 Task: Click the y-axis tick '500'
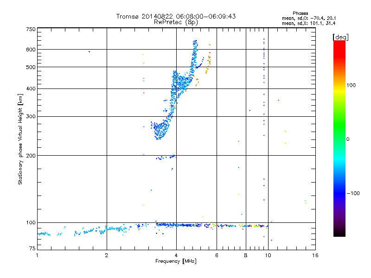(31, 67)
